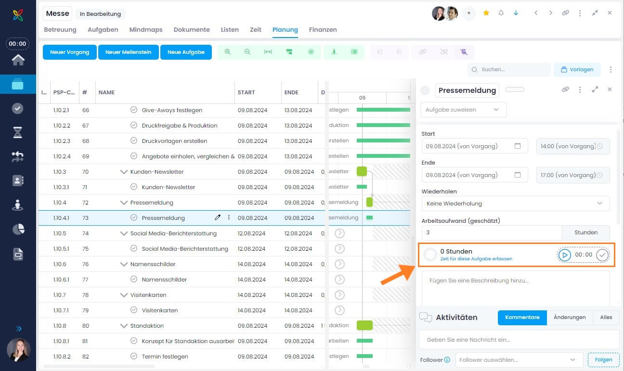Click Folgen button
The height and width of the screenshot is (371, 624).
coord(603,359)
